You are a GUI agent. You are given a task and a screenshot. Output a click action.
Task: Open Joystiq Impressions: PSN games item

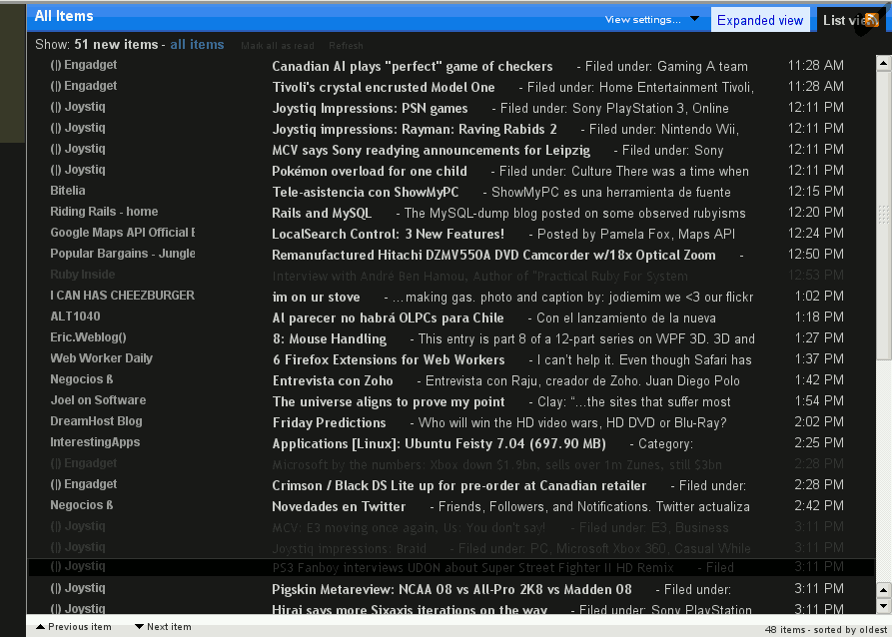point(370,109)
